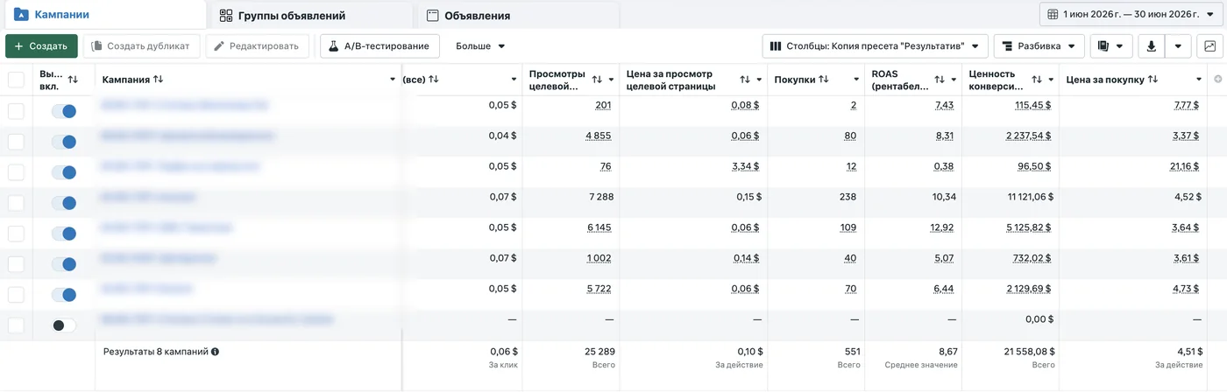Image resolution: width=1227 pixels, height=392 pixels.
Task: Toggle off the campaign with 4 855 page views
Action: point(64,142)
